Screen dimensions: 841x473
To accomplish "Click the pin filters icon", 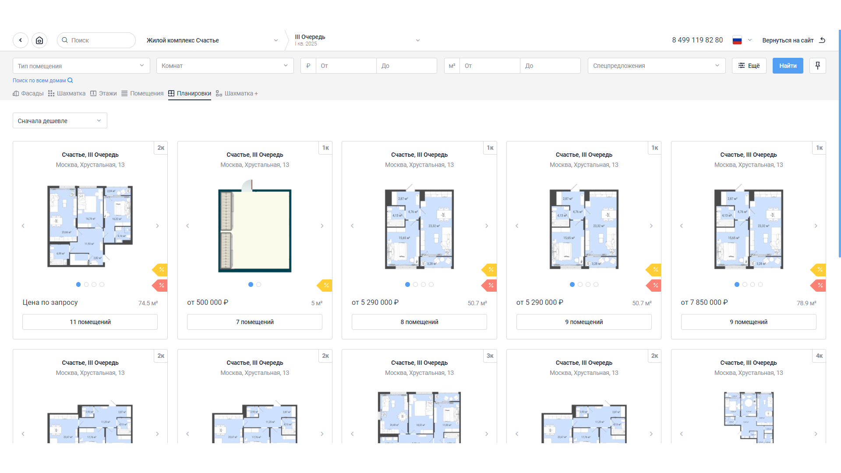I will click(817, 66).
